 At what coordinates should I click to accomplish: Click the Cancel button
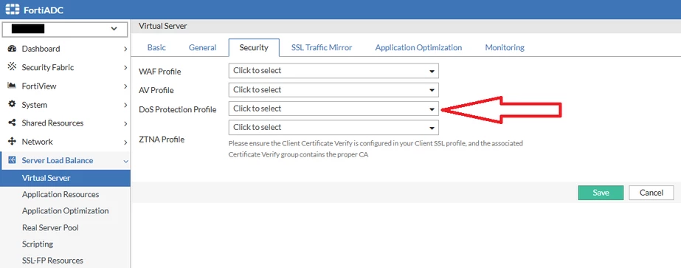coord(651,193)
